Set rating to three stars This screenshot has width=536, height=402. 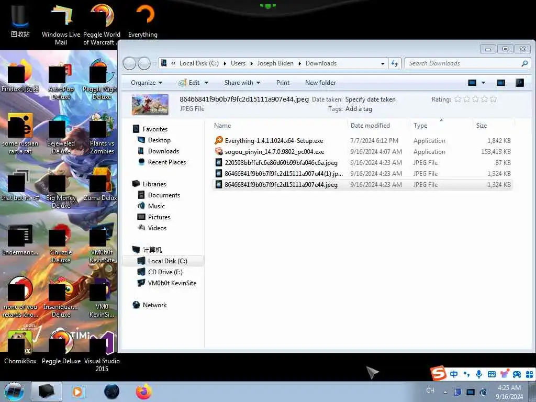[475, 99]
